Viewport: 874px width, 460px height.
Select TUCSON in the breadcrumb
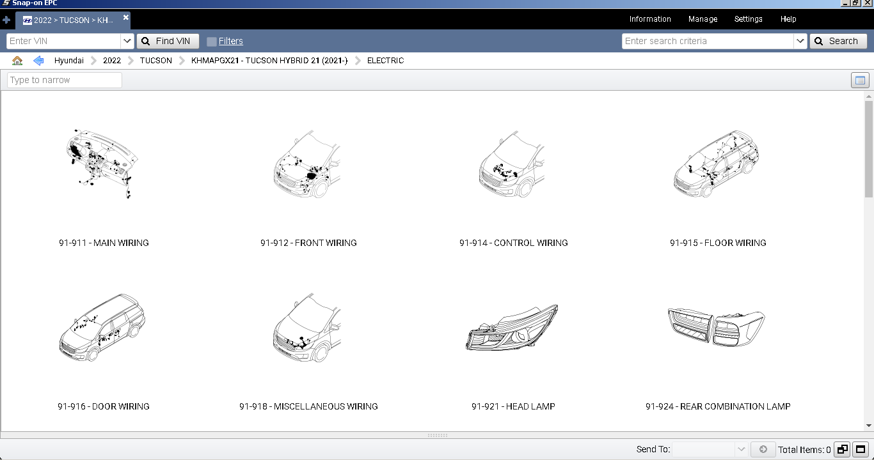pos(156,61)
